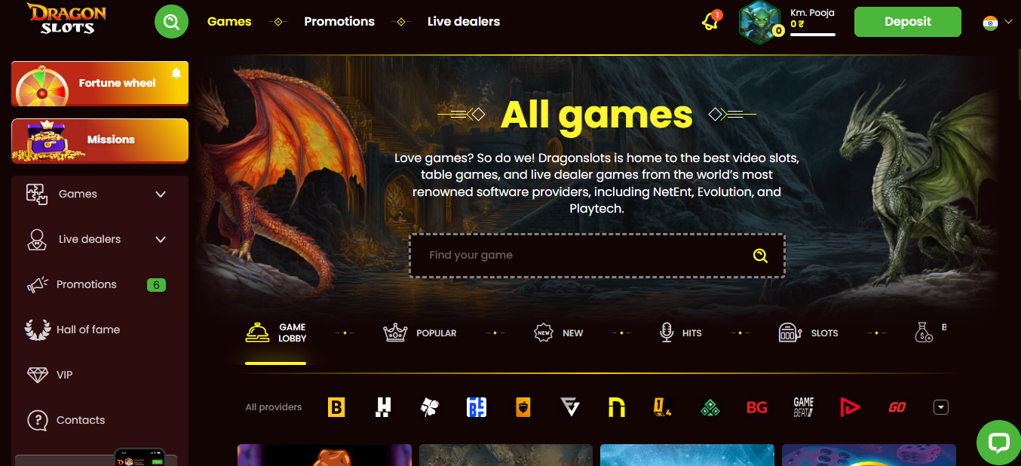
Task: Open Promotions in the top menu
Action: click(339, 21)
